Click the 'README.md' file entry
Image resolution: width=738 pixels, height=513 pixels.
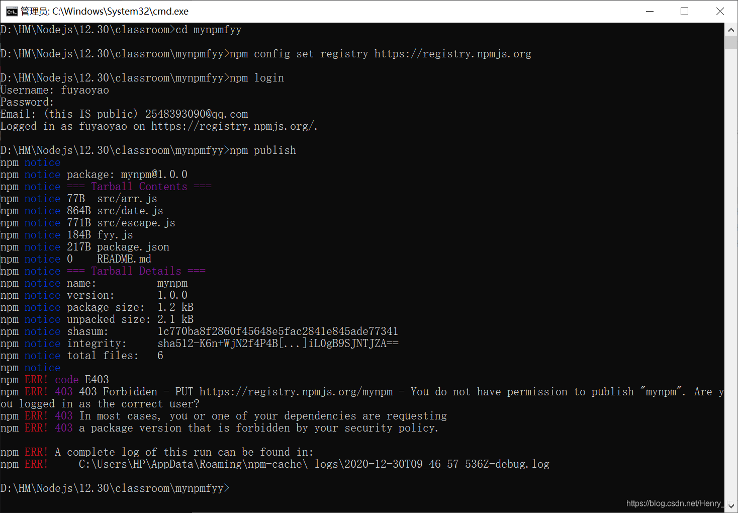124,259
